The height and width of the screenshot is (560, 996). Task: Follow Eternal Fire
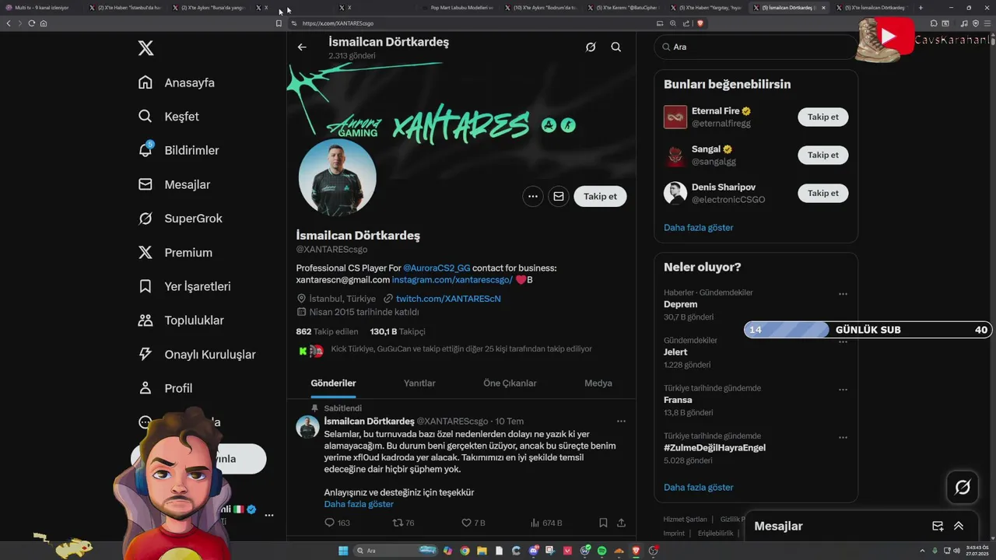click(x=823, y=117)
